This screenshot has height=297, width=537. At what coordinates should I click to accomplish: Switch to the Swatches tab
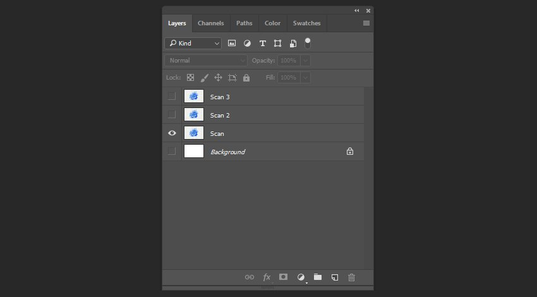pyautogui.click(x=306, y=23)
